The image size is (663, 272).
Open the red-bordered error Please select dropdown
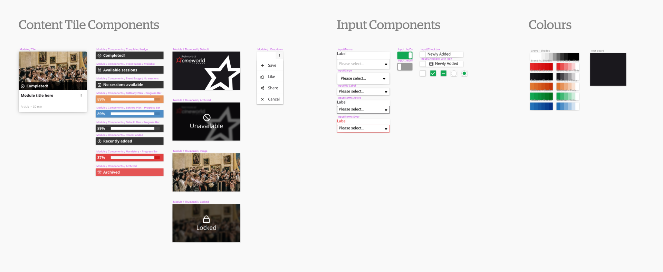click(x=363, y=128)
